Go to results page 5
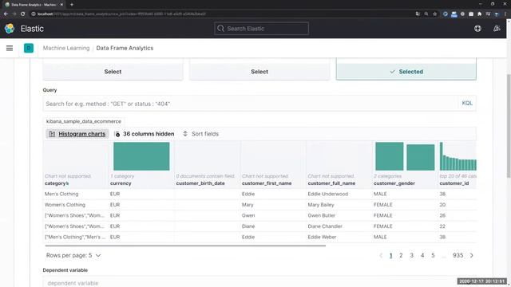The height and width of the screenshot is (287, 511). coord(433,255)
